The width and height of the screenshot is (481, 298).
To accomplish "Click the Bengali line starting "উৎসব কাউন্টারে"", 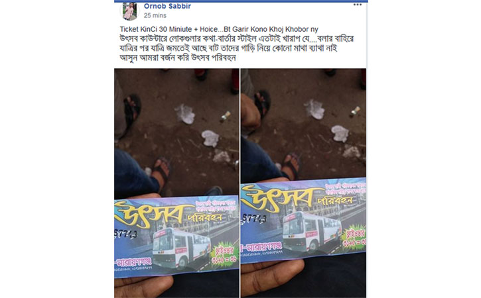I will [236, 39].
